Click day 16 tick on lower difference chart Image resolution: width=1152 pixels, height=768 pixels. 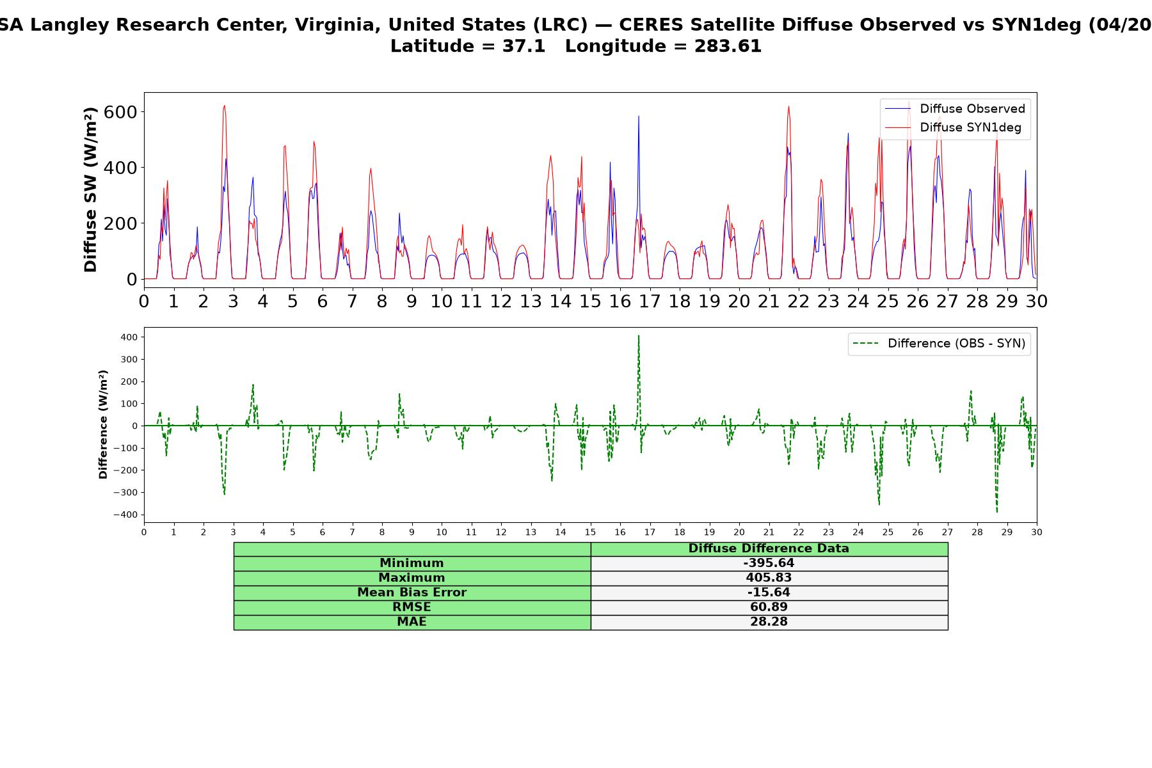tap(620, 532)
